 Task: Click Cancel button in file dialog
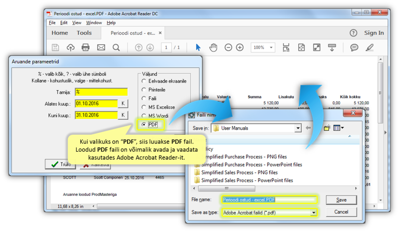pos(341,212)
